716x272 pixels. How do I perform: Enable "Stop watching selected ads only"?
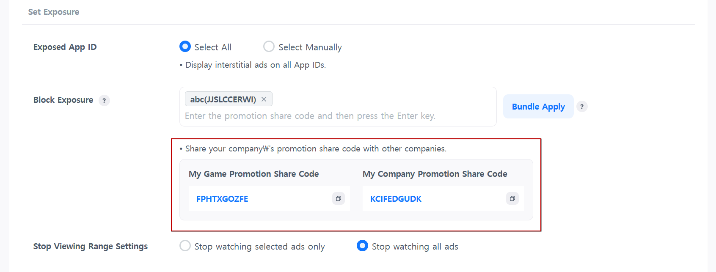pyautogui.click(x=185, y=246)
